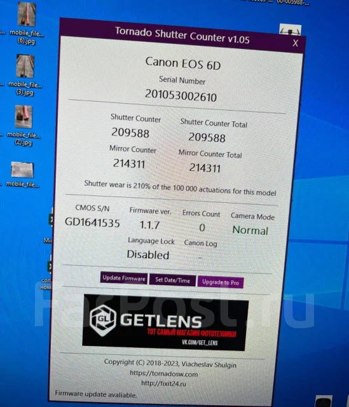Open the http://fixit24.ru link
Image resolution: width=349 pixels, height=407 pixels.
tap(164, 383)
